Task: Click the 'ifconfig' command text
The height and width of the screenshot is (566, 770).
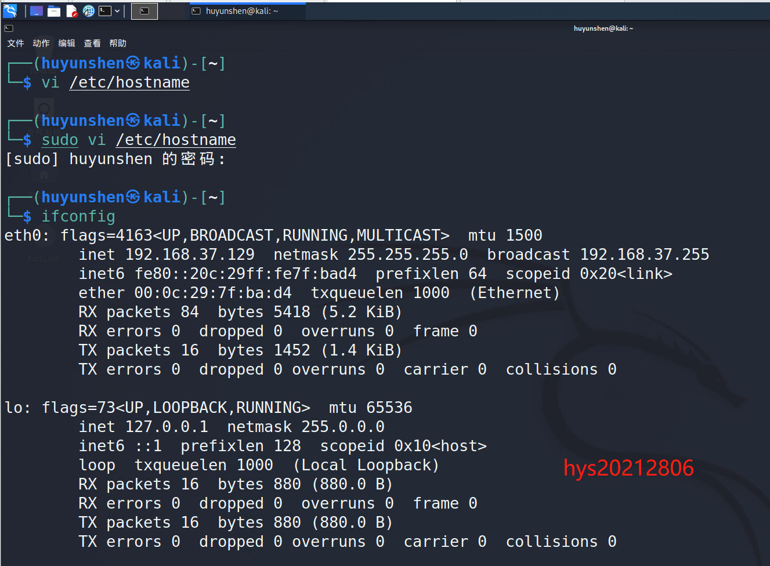Action: point(78,216)
